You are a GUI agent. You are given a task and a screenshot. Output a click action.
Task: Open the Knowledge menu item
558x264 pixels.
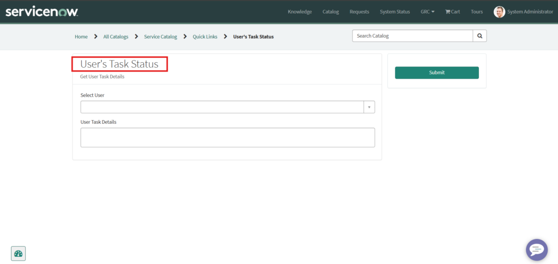click(x=300, y=12)
